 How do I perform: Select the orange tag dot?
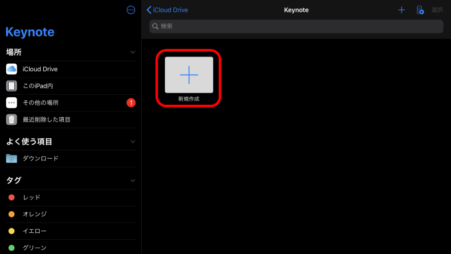click(x=12, y=214)
